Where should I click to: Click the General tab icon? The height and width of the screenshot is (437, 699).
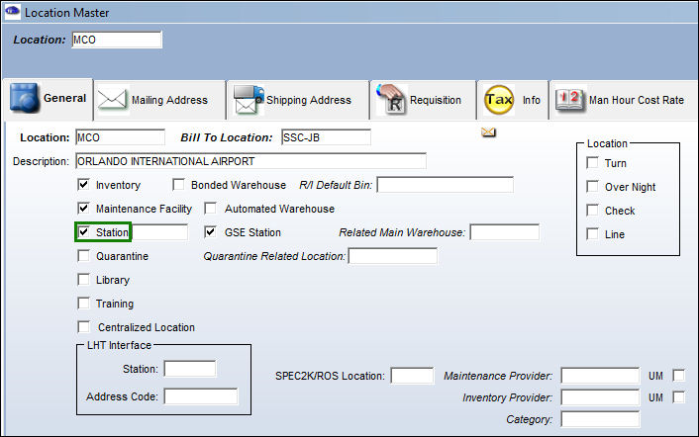pos(25,98)
